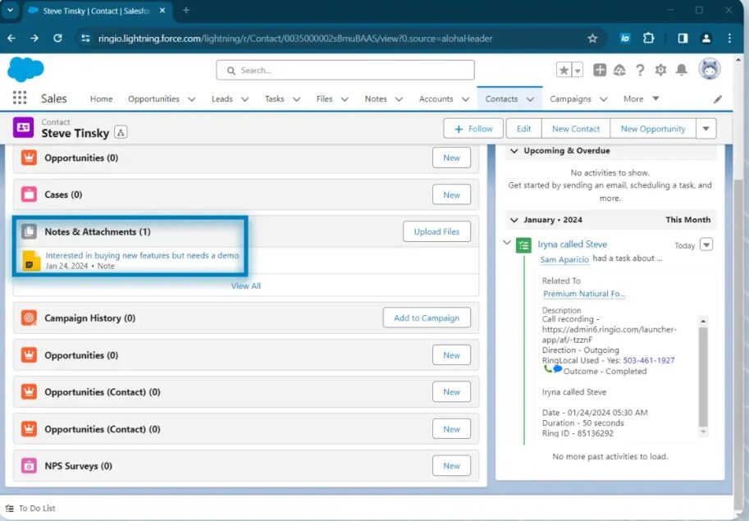The height and width of the screenshot is (521, 749).
Task: Open more actions dropdown beside New Opportunity
Action: [706, 129]
